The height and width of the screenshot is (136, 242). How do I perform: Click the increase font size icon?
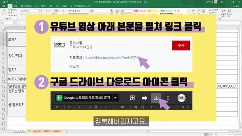point(46,11)
